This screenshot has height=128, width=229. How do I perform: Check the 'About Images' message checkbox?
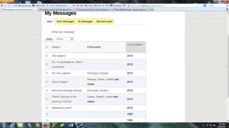(x=47, y=82)
